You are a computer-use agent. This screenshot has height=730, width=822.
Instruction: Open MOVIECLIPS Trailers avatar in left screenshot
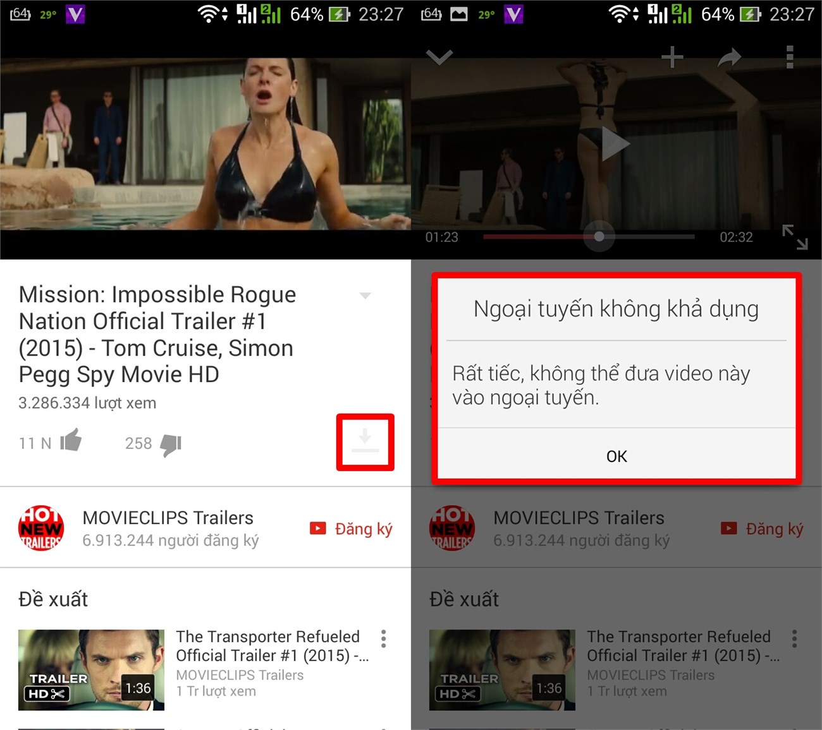41,528
